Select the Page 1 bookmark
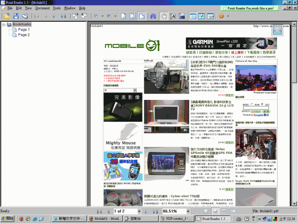 [x=24, y=30]
